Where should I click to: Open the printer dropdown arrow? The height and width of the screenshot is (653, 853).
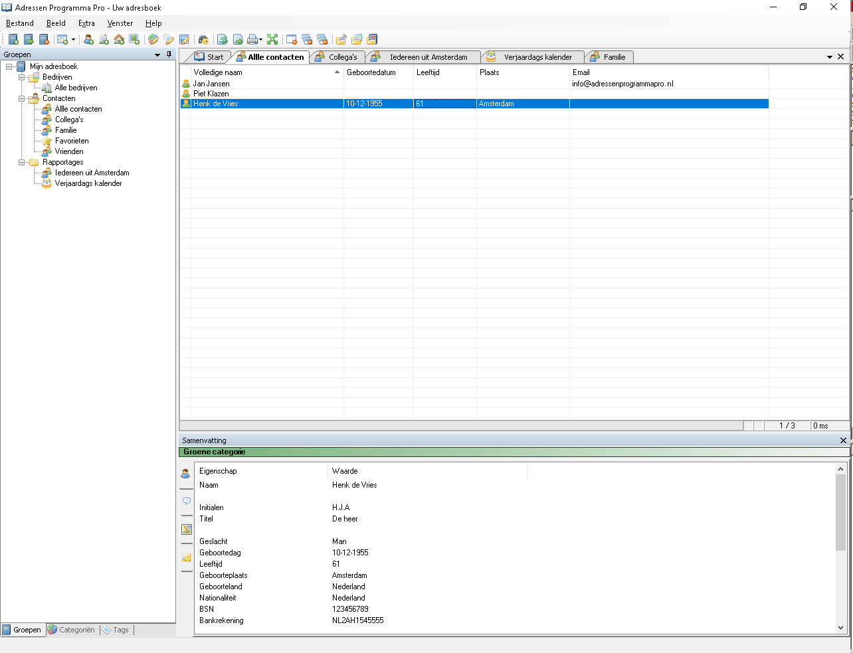(260, 40)
